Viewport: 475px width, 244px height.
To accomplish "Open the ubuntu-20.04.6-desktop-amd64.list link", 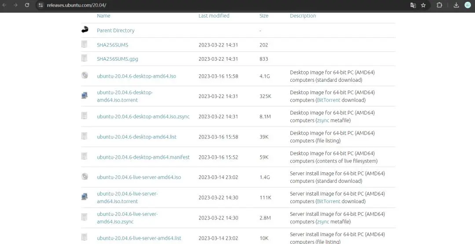I will click(137, 137).
